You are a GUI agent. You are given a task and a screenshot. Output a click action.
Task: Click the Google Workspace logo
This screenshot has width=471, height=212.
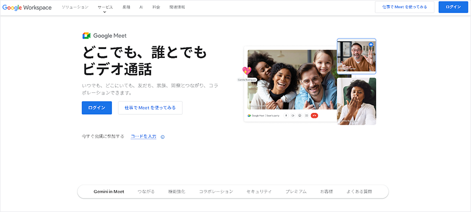point(27,7)
